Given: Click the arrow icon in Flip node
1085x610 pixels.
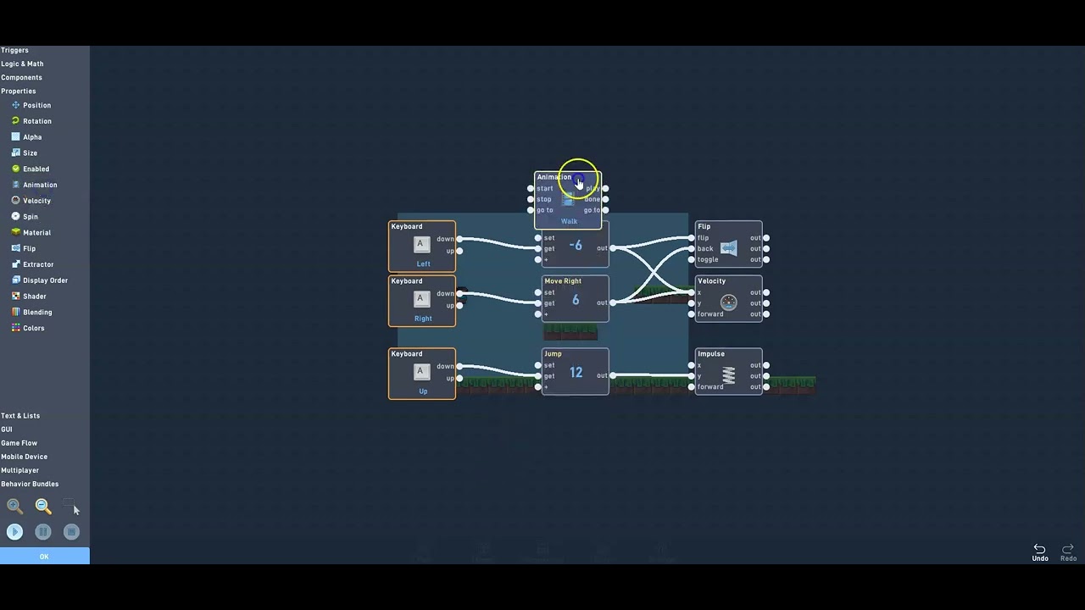Looking at the screenshot, I should 729,248.
